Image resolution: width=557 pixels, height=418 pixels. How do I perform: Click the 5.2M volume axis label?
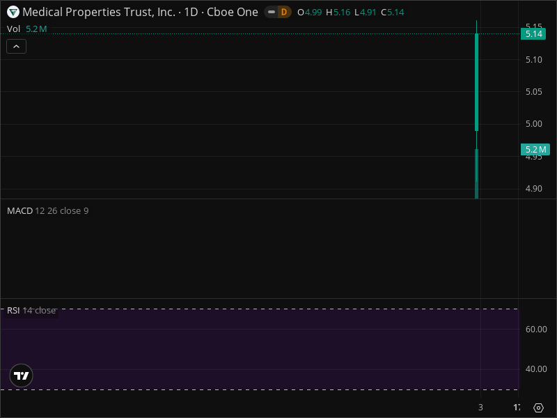click(x=535, y=149)
